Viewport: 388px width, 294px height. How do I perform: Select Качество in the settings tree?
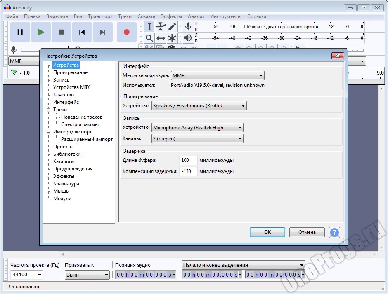[64, 95]
